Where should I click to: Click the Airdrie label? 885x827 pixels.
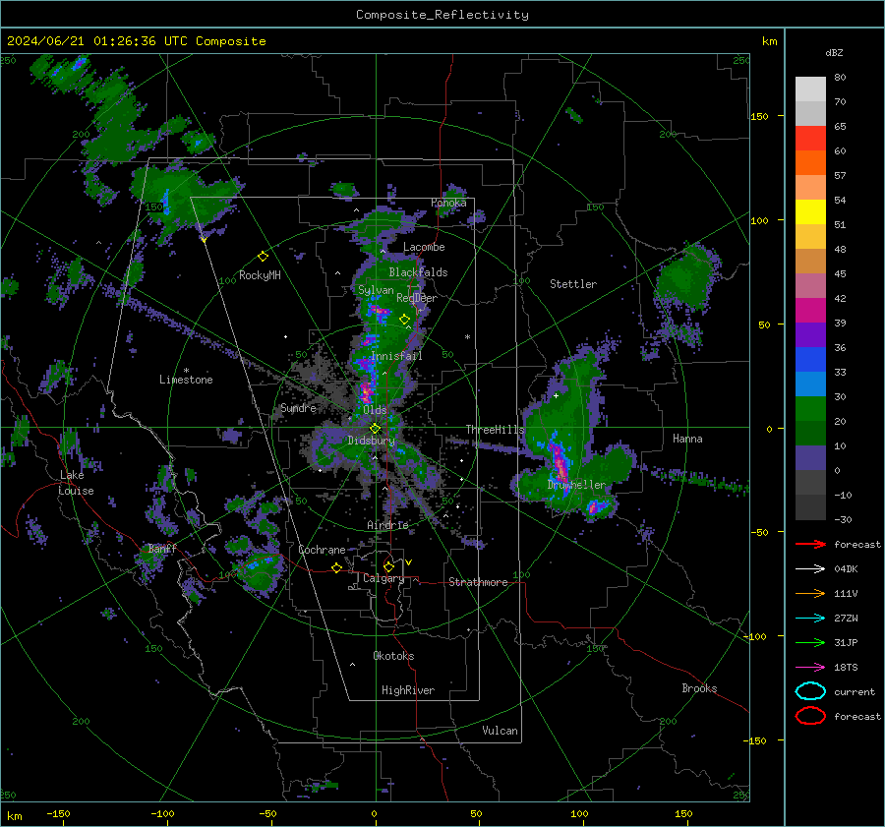click(387, 525)
